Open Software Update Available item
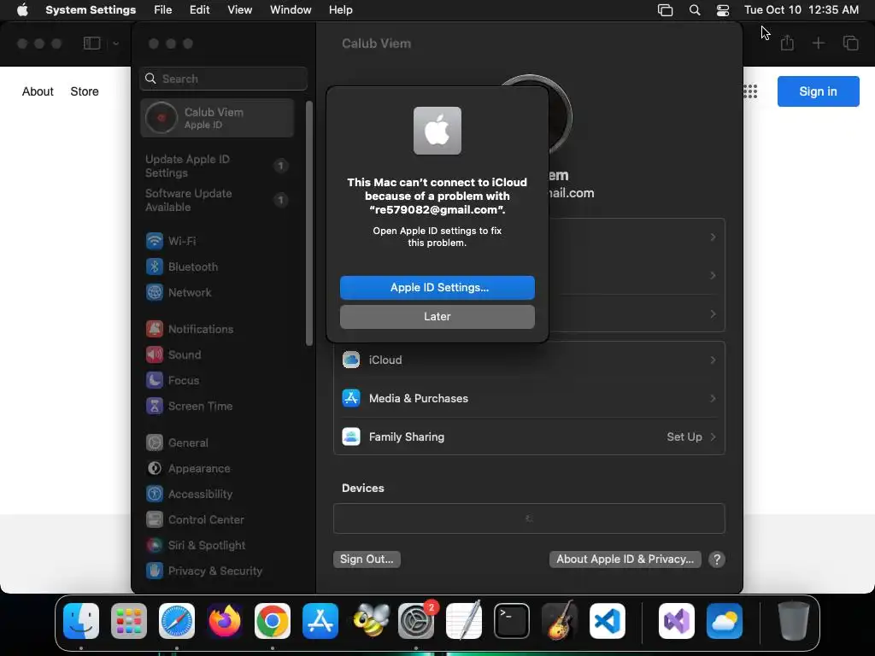The height and width of the screenshot is (656, 875). click(216, 200)
